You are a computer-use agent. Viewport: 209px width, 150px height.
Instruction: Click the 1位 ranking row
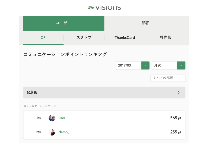coord(104,118)
